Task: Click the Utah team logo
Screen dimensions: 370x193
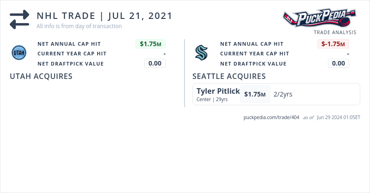Action: coord(19,53)
